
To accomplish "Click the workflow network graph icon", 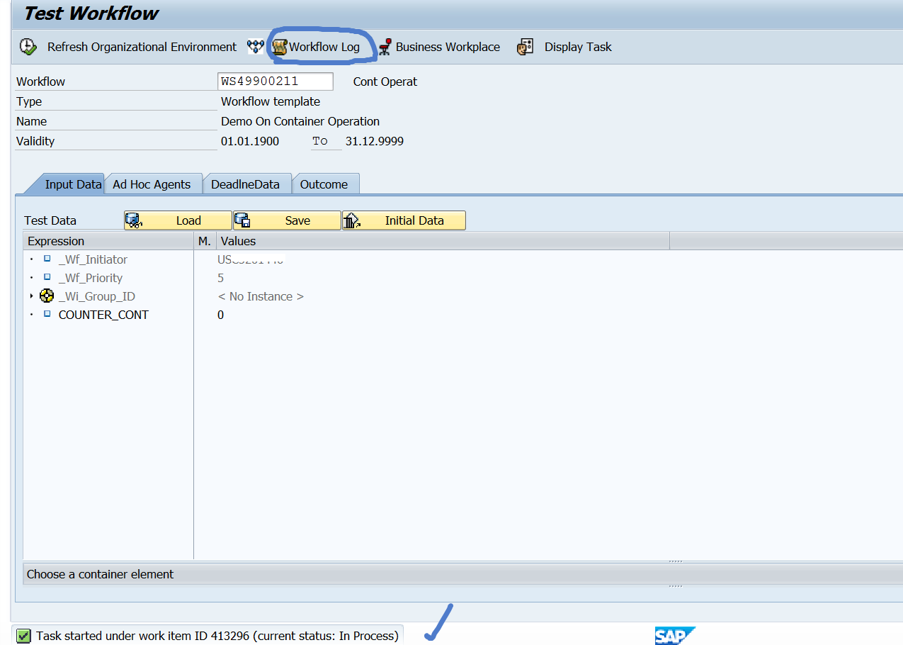I will 255,47.
